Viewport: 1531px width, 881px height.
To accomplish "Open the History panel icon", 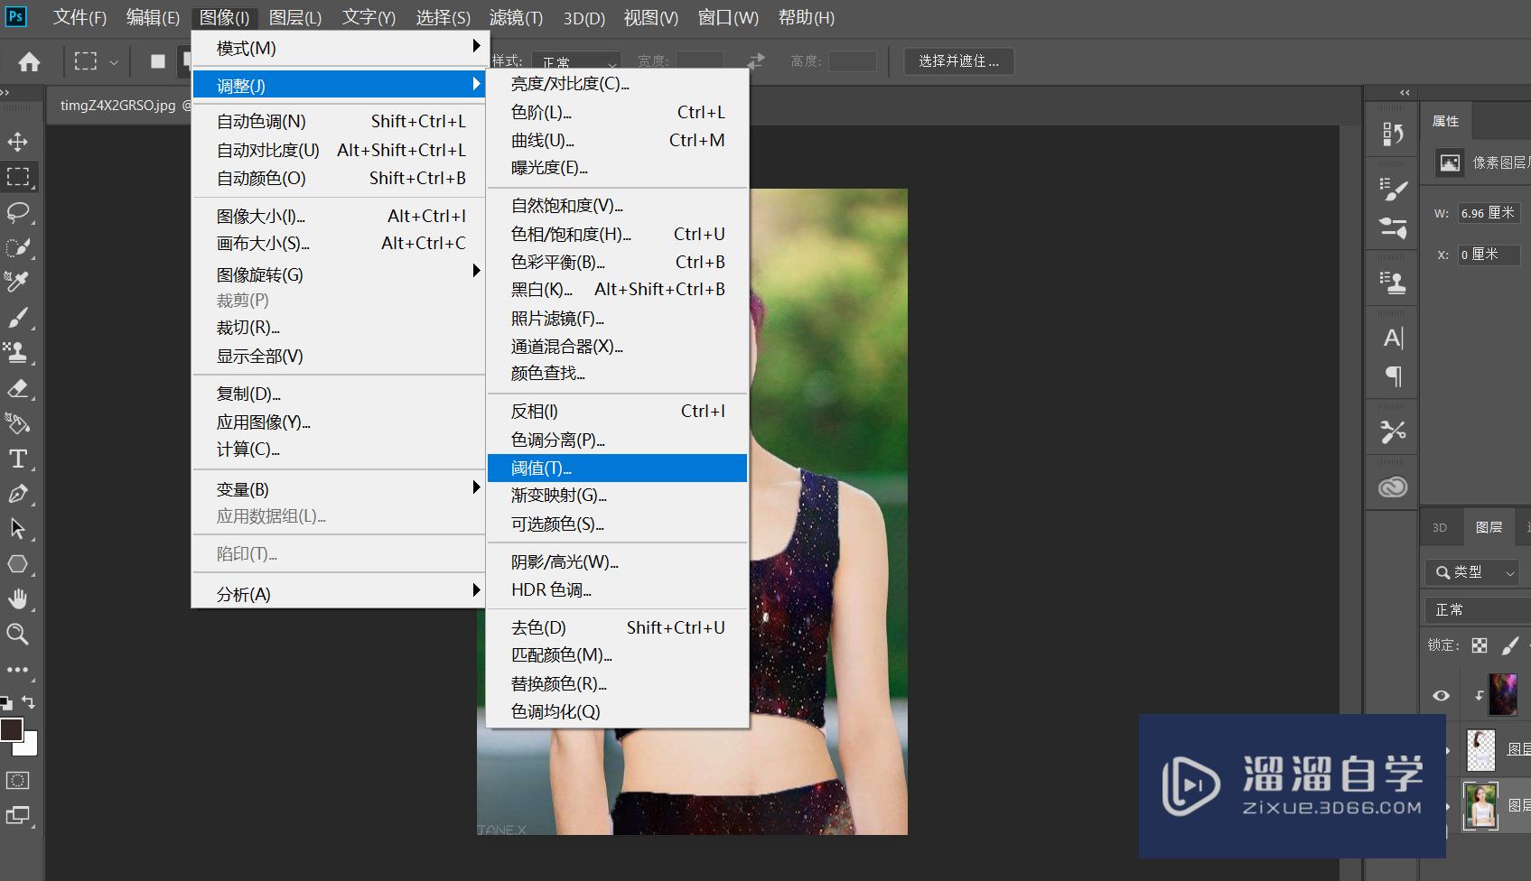I will coord(1393,134).
